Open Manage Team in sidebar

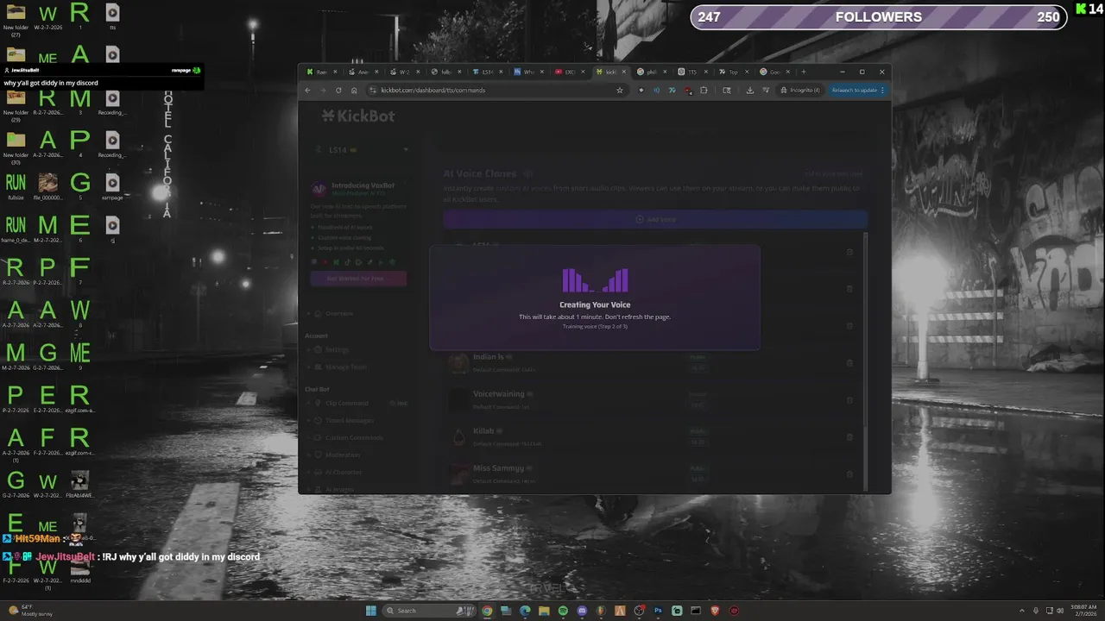coord(345,367)
